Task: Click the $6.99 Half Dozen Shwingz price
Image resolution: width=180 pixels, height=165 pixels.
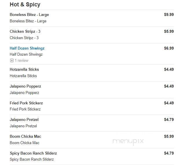Action: click(169, 48)
